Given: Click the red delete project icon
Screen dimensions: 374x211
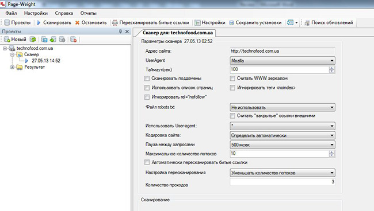Looking at the screenshot, I should (x=74, y=39).
